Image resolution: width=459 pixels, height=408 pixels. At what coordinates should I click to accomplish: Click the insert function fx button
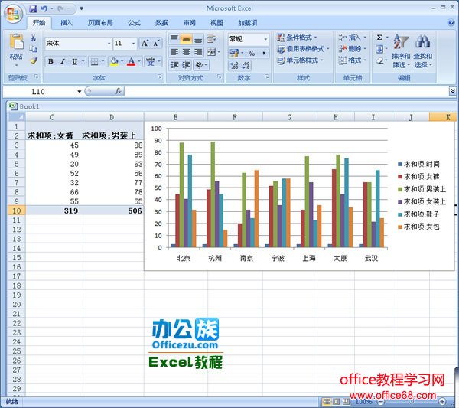119,91
